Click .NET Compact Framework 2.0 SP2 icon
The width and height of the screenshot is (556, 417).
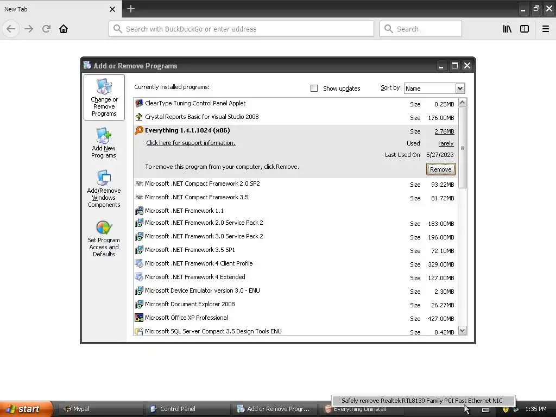tap(138, 184)
